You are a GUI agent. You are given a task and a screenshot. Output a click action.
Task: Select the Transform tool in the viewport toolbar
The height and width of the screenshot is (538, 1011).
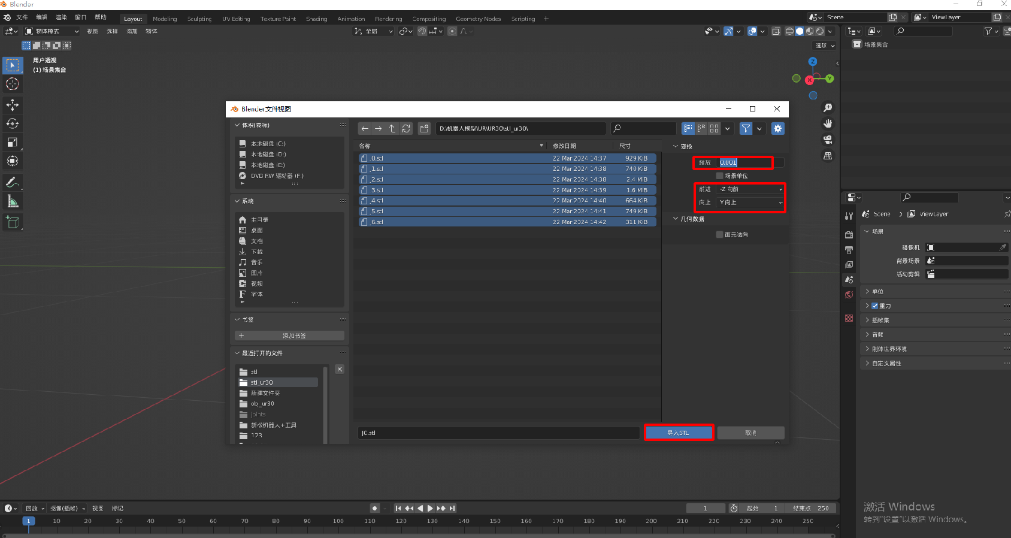13,161
